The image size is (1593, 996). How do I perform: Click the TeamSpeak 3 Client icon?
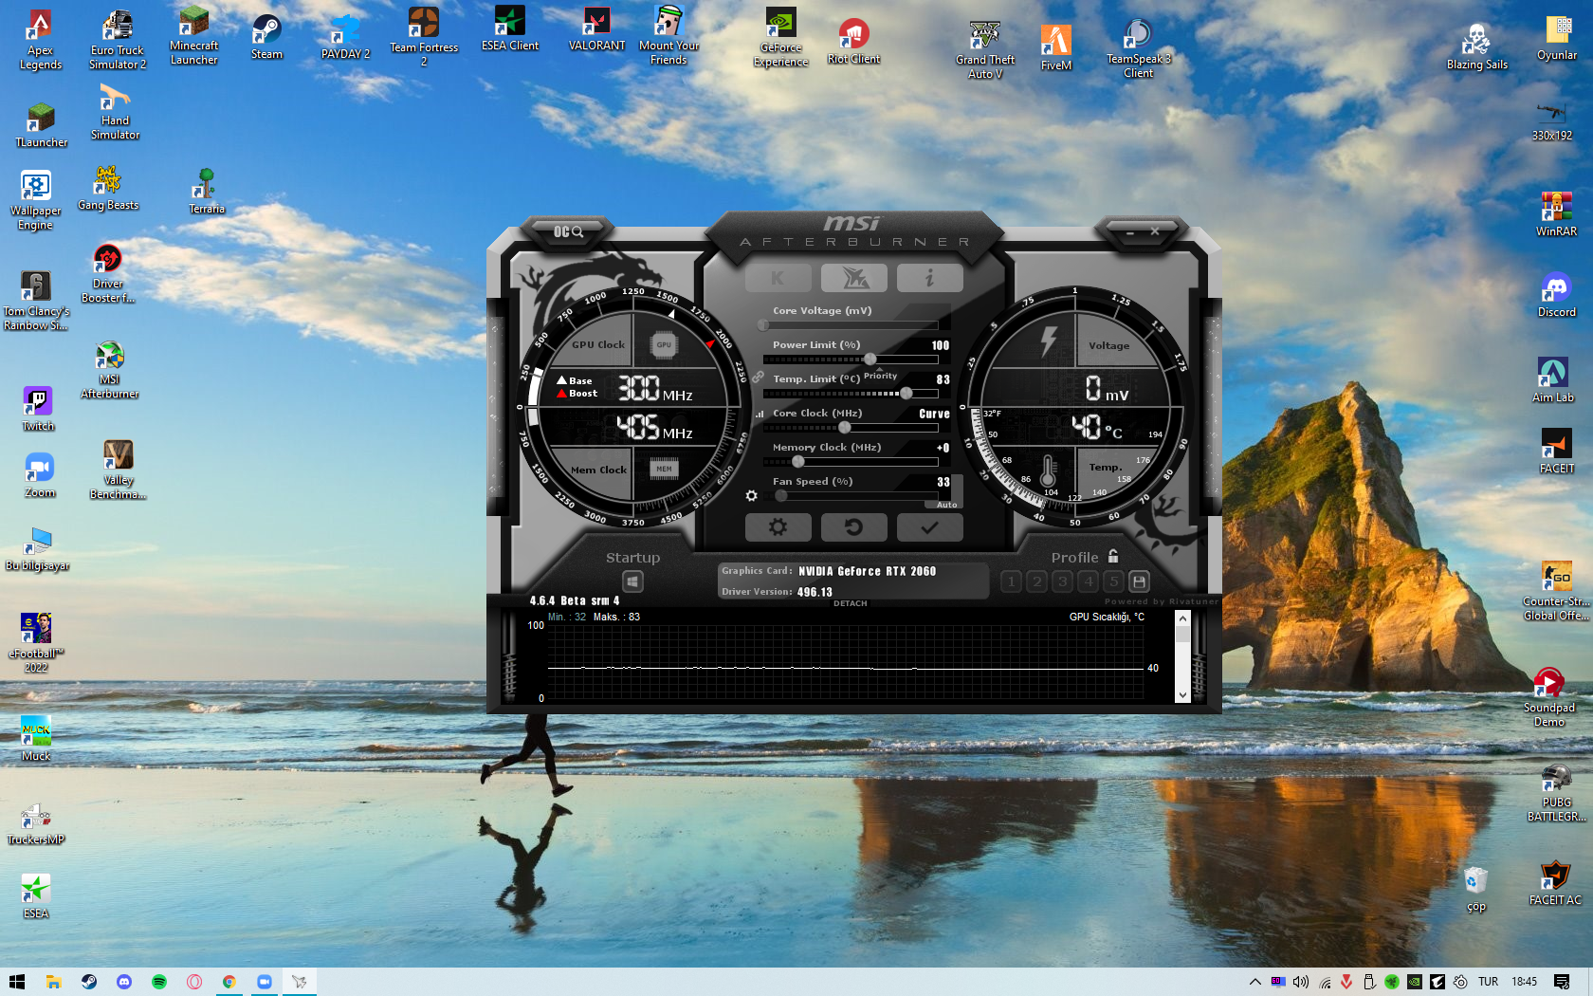[x=1138, y=49]
